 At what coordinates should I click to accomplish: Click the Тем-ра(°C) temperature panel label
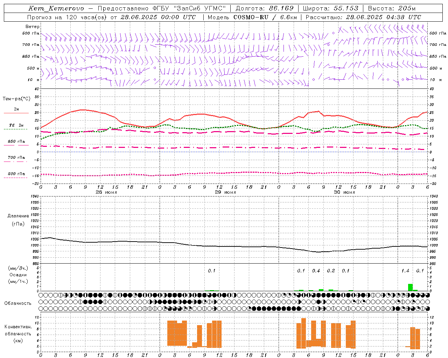coord(16,99)
